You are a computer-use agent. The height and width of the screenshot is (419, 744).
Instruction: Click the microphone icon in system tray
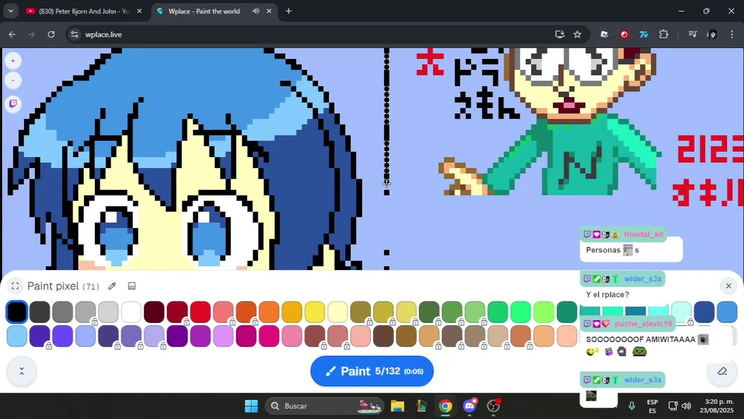pos(632,406)
